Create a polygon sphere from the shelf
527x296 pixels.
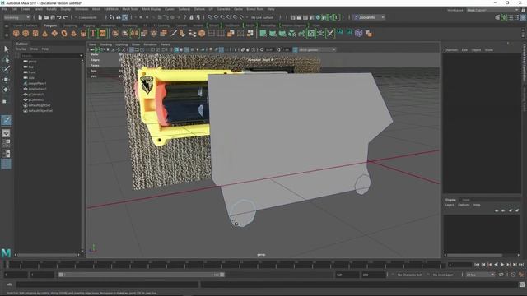pyautogui.click(x=16, y=33)
